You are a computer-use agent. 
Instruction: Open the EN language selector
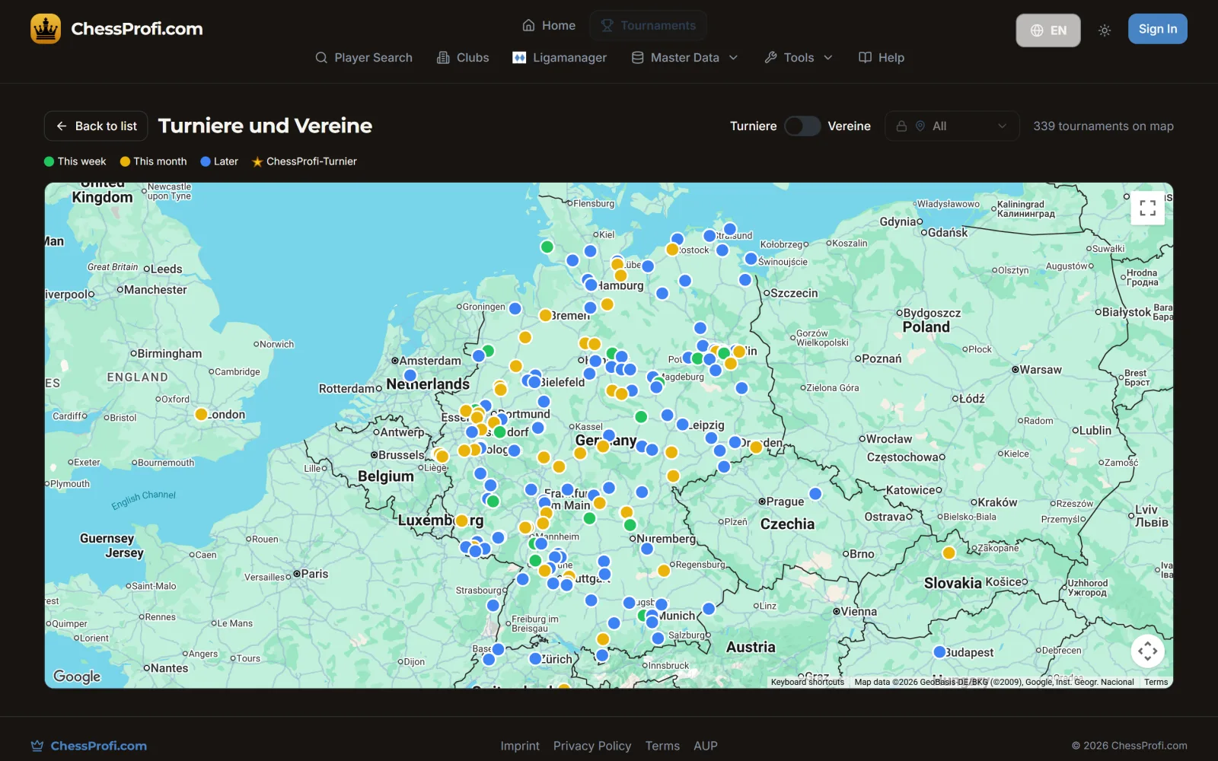coord(1048,30)
